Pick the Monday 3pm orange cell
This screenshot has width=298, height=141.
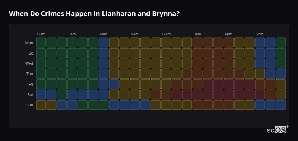[x=197, y=43]
